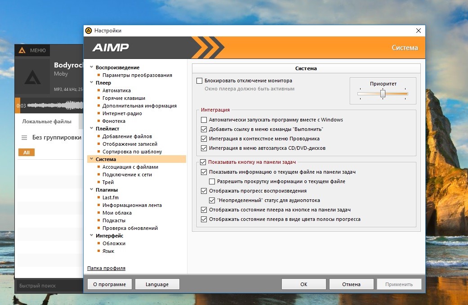
Task: Collapse the Система tree section
Action: coord(92,159)
